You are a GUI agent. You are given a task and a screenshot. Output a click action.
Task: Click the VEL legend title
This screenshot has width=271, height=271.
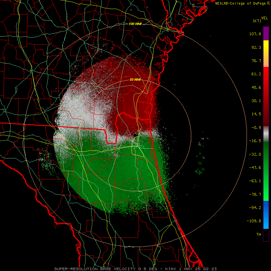click(264, 18)
